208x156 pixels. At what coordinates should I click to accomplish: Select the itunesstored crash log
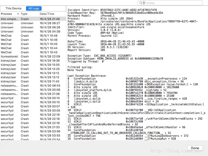[x=33, y=56]
